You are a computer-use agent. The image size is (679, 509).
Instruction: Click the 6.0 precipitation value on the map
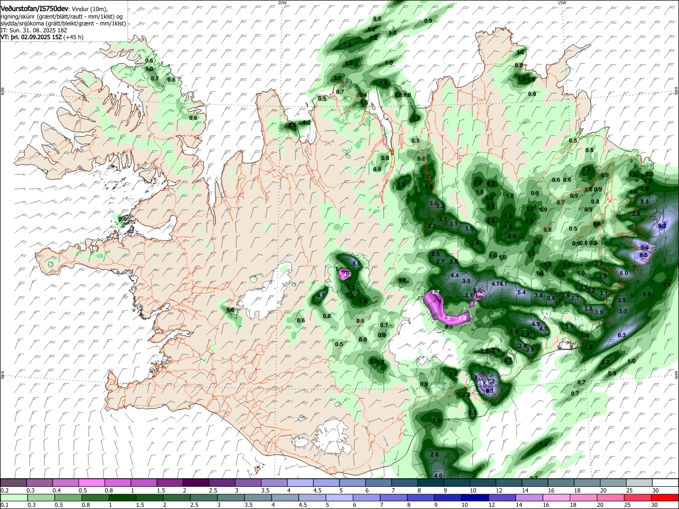(x=624, y=273)
